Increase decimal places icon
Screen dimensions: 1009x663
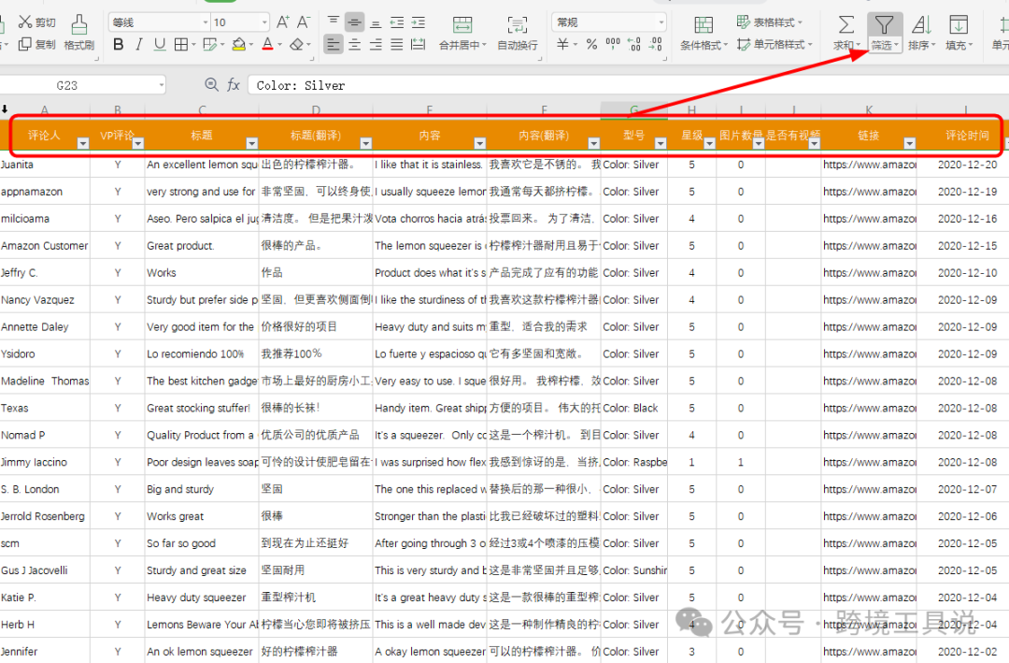click(633, 44)
